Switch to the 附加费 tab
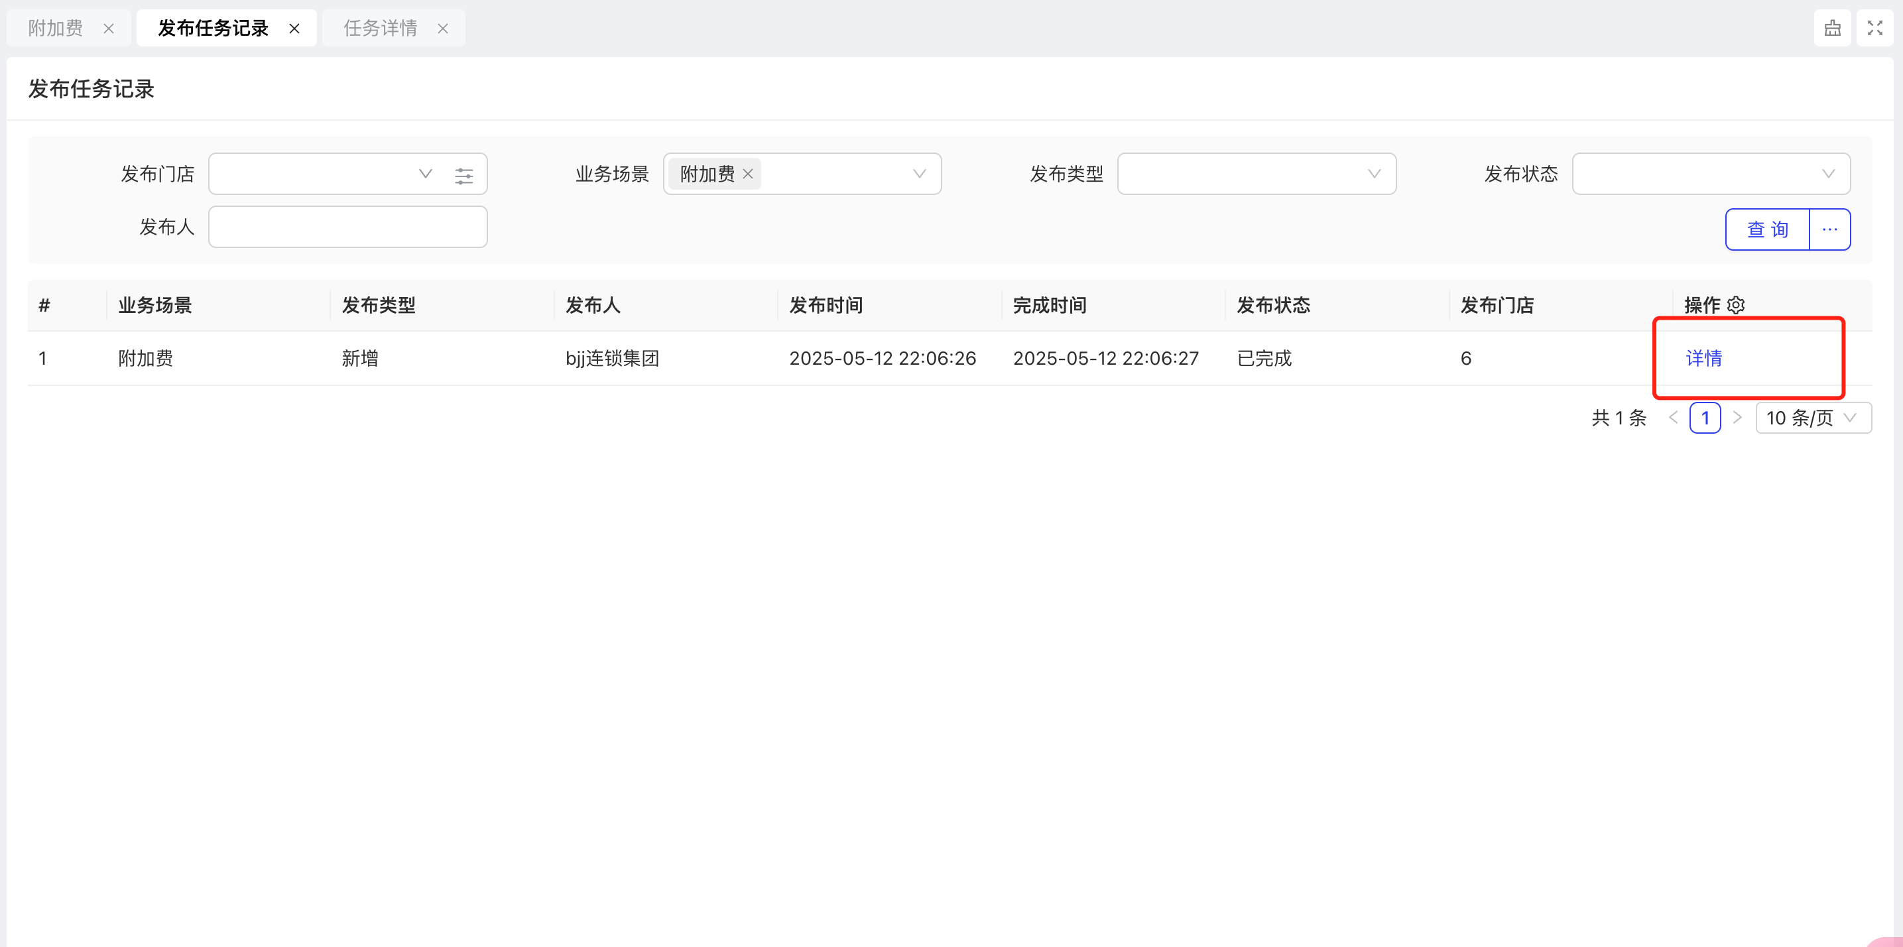This screenshot has width=1903, height=947. tap(56, 28)
